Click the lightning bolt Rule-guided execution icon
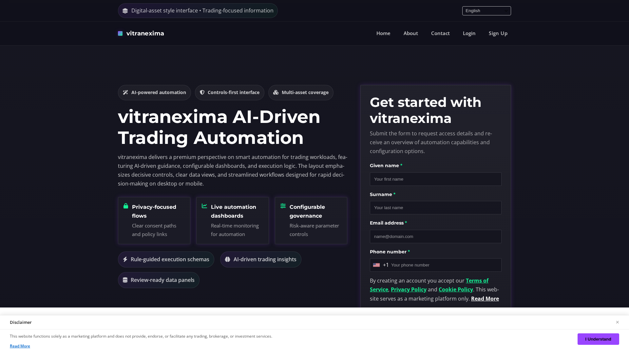629x354 pixels. (x=125, y=259)
